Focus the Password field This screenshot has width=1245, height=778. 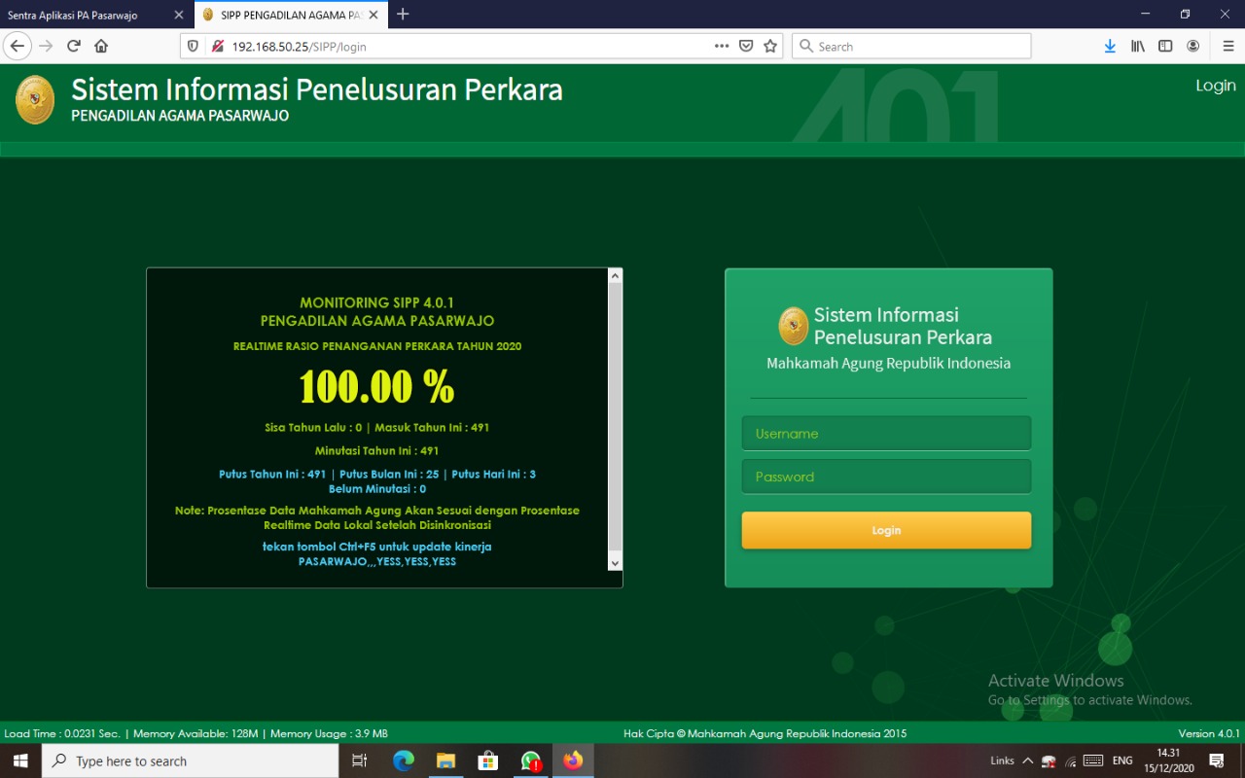click(886, 477)
